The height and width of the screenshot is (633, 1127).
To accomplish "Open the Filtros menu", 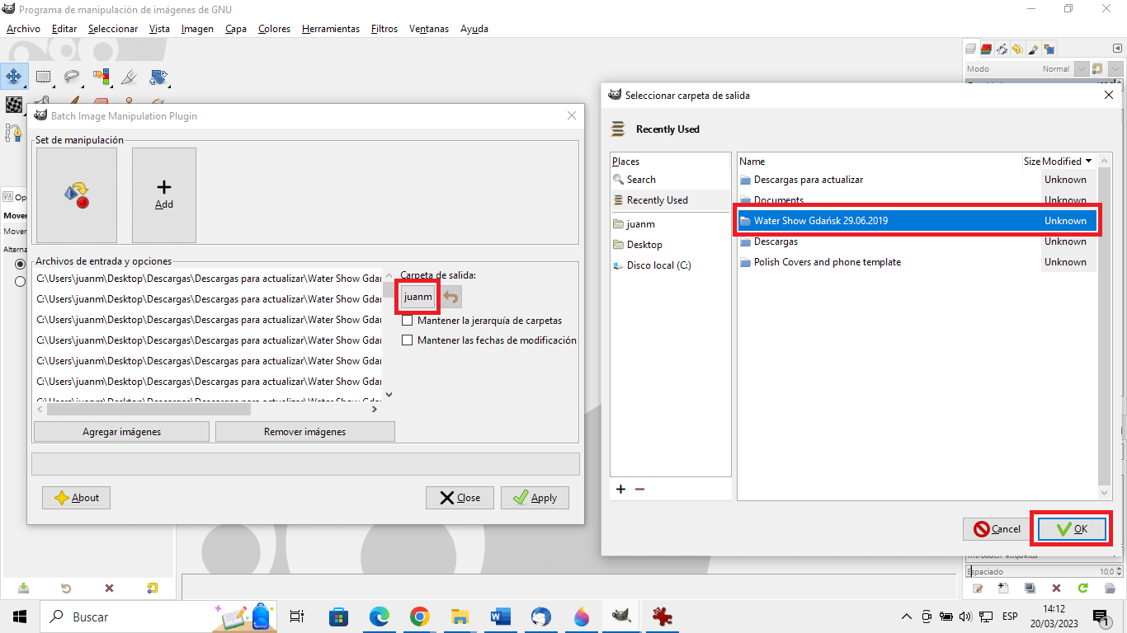I will tap(384, 29).
